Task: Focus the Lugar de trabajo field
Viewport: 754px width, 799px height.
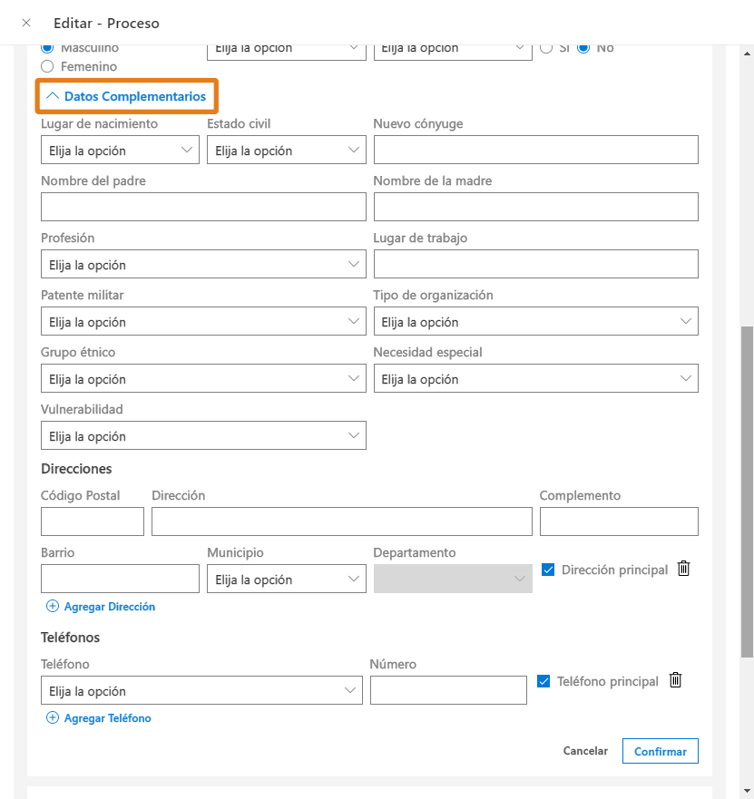Action: 536,264
